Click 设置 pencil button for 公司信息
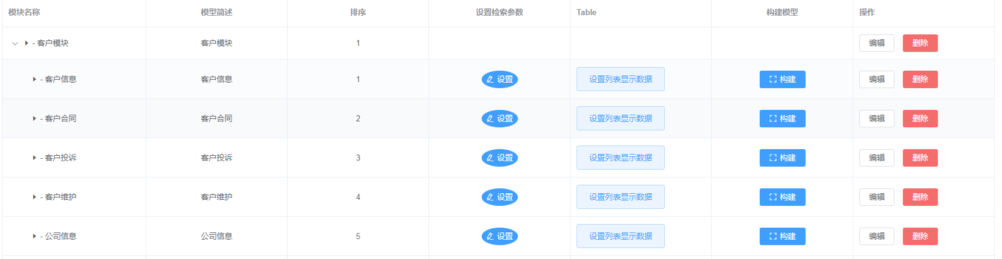 (500, 237)
